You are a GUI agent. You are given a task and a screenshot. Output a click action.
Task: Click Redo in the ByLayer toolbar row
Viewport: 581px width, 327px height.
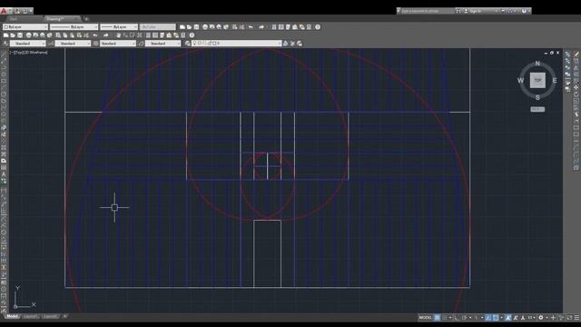coord(261,27)
